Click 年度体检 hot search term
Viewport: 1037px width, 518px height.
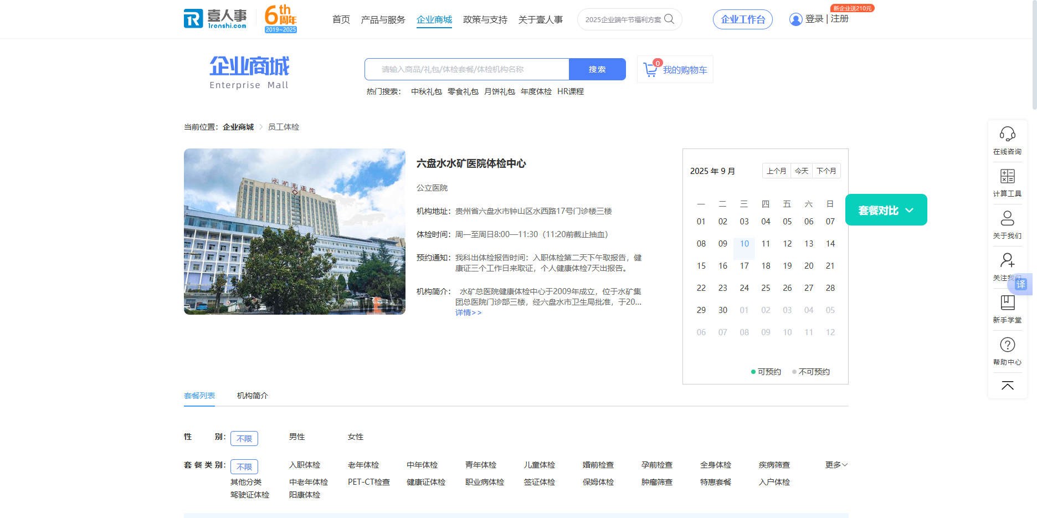click(x=536, y=92)
